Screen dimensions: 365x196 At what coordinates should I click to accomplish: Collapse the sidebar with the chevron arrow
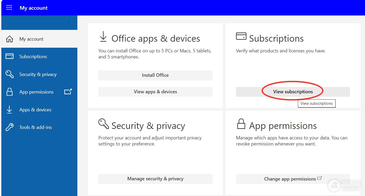(69, 23)
